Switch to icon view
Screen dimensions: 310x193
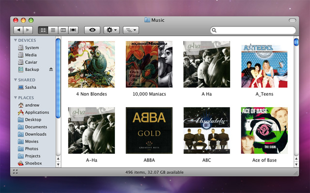[x=43, y=30]
